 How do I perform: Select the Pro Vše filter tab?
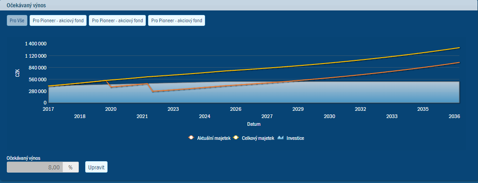pos(17,21)
